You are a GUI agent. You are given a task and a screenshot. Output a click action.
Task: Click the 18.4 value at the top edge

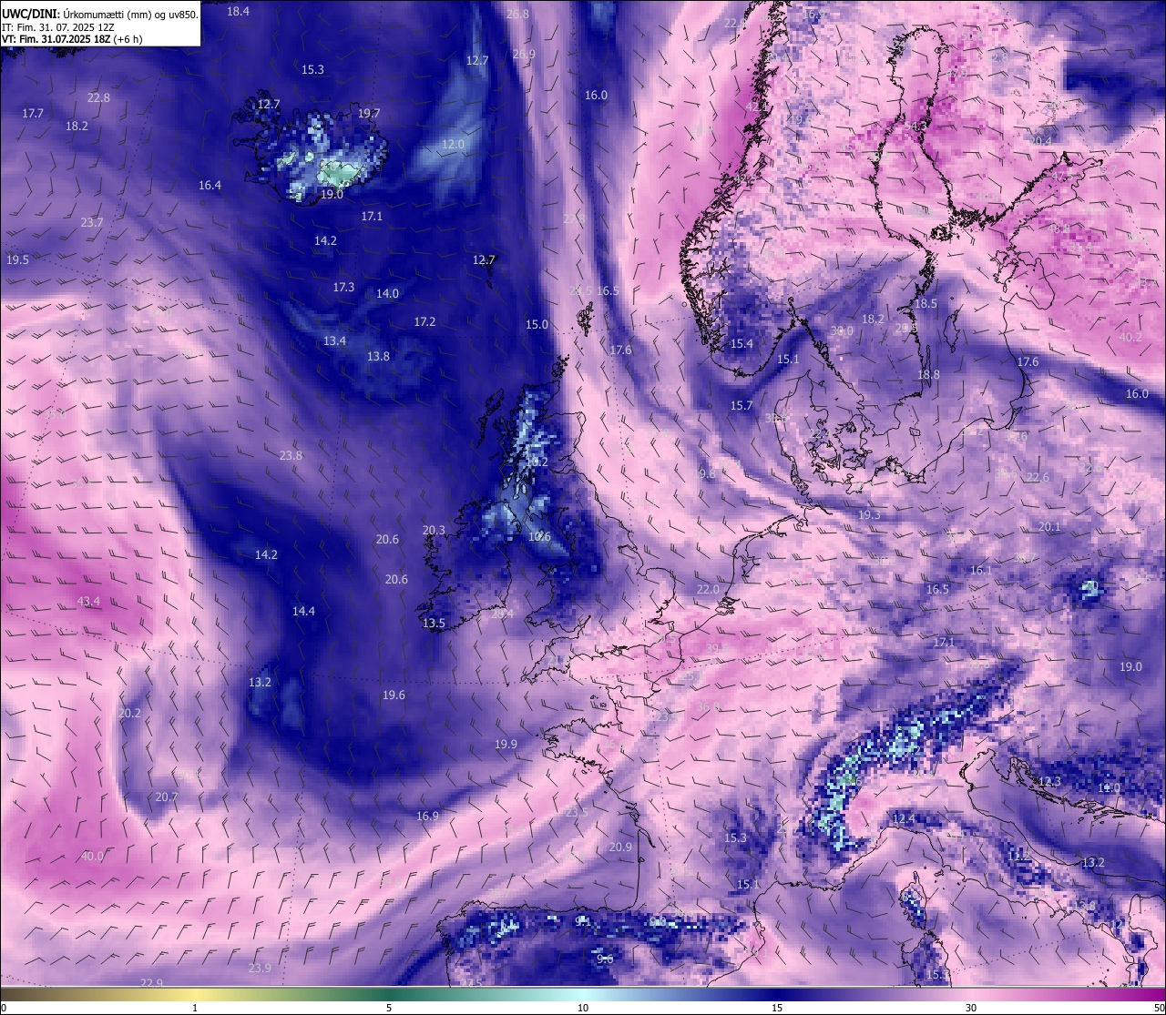(238, 11)
